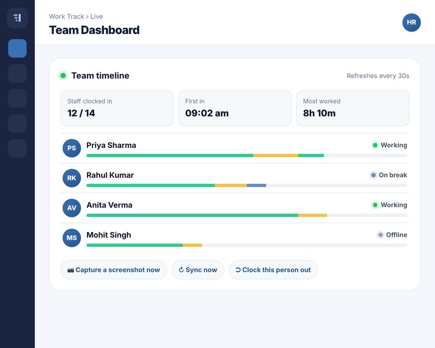This screenshot has width=435, height=348.
Task: Click the Sync now button
Action: [198, 270]
